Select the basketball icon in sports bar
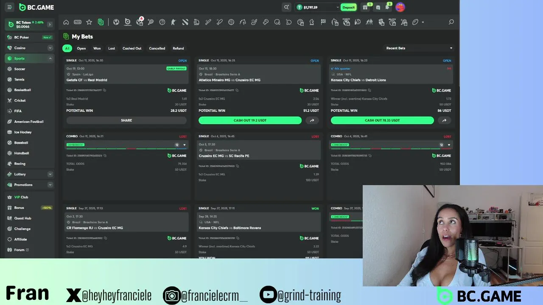Screen dimensions: 543x305 tap(162, 22)
